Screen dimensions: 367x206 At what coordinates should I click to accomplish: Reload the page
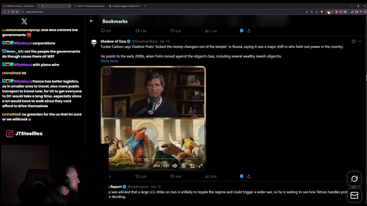click(x=13, y=12)
